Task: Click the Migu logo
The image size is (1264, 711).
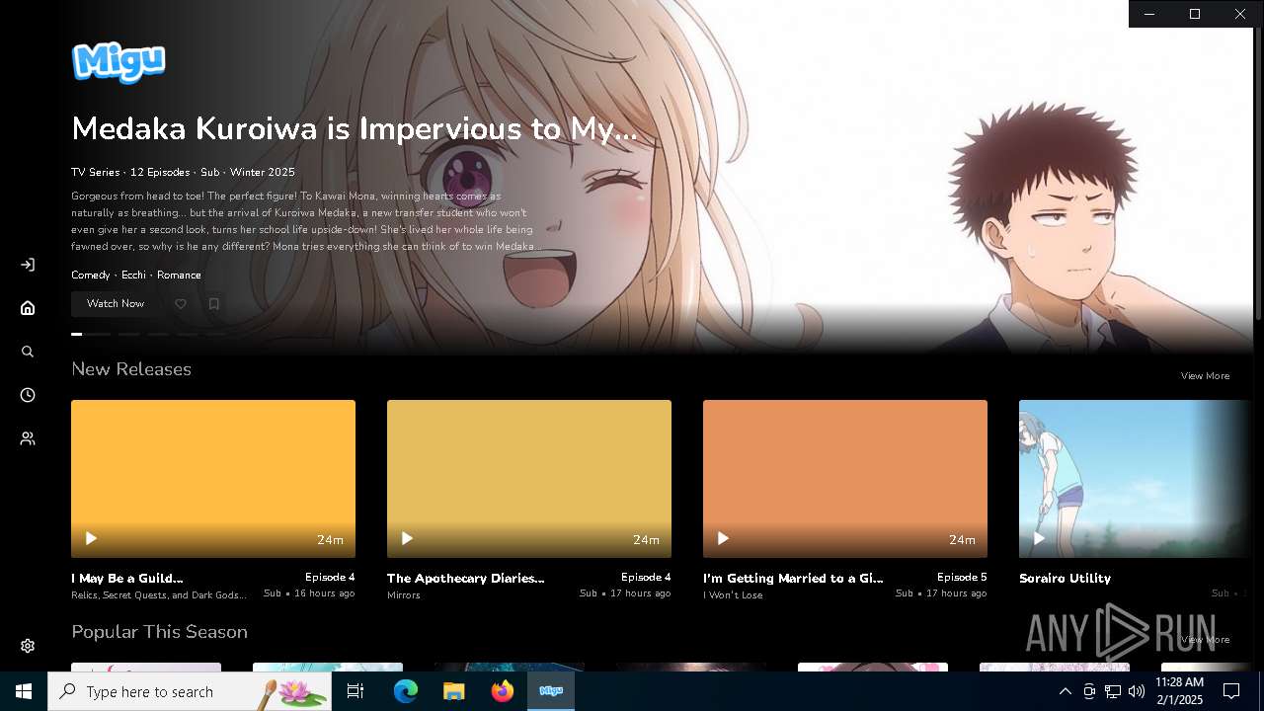Action: coord(118,62)
